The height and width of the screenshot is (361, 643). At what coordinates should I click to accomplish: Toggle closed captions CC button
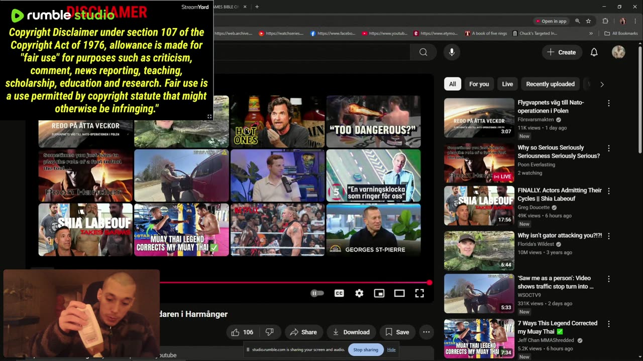click(x=339, y=293)
